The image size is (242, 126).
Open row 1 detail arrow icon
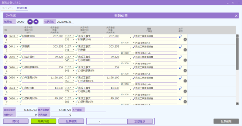[6, 36]
